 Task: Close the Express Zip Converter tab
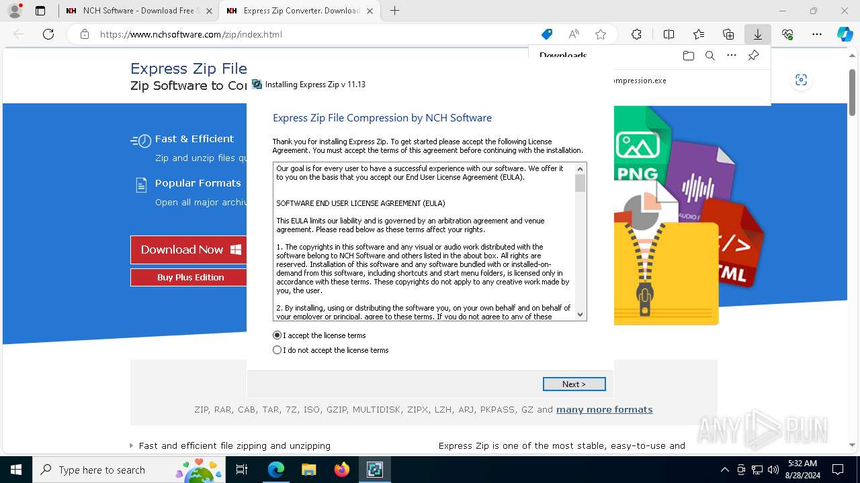pyautogui.click(x=370, y=11)
